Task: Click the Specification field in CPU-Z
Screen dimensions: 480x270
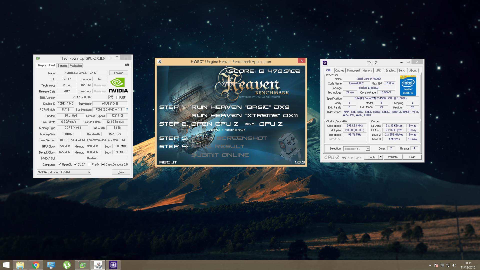Action: coord(381,98)
